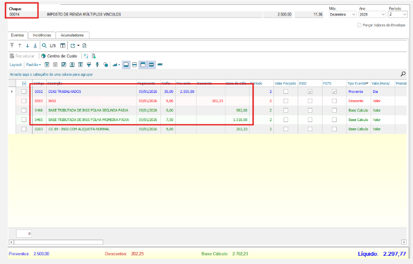Click the columns layout icon after 1/5
The height and width of the screenshot is (264, 413).
pos(62,46)
